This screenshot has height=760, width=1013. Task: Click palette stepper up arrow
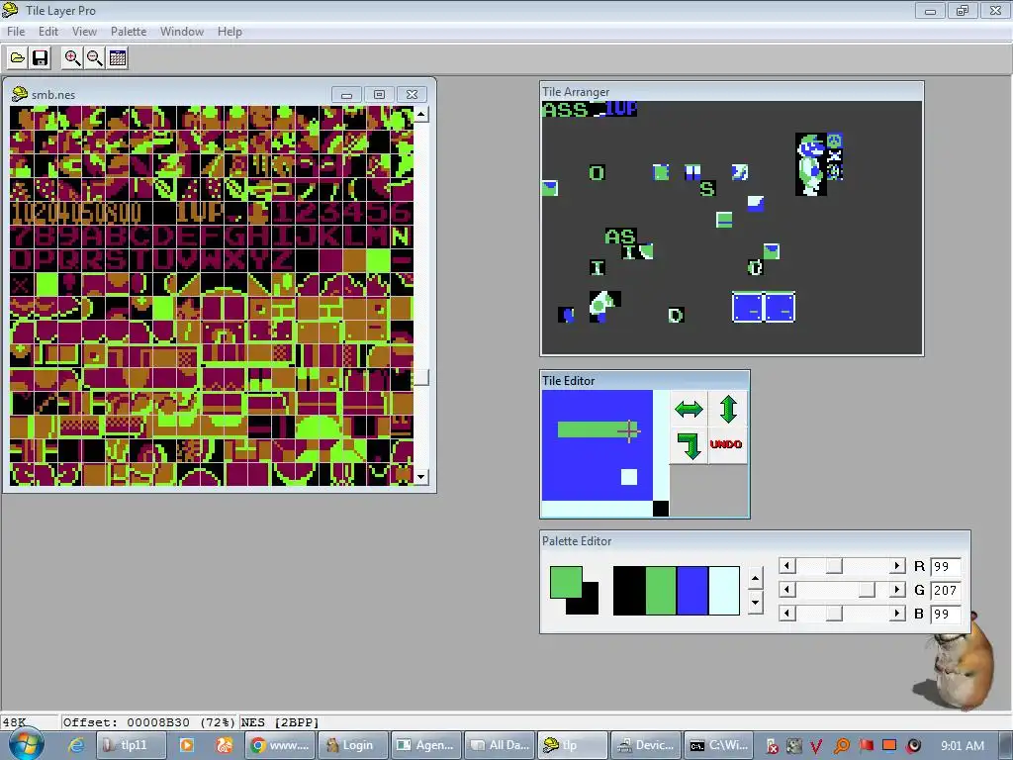tap(755, 578)
